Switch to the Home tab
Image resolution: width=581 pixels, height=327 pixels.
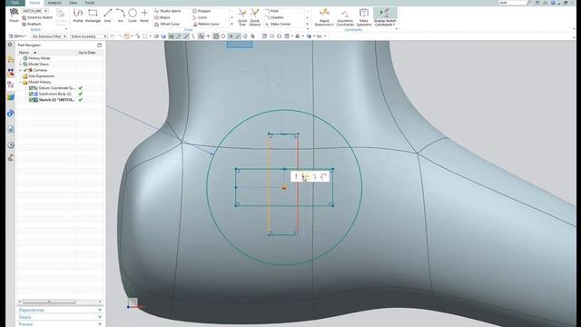pos(34,3)
